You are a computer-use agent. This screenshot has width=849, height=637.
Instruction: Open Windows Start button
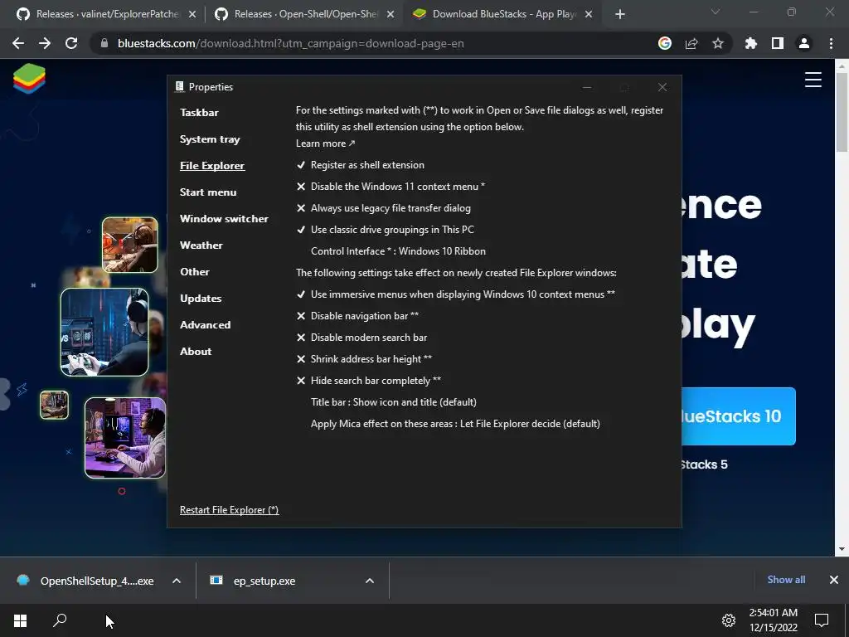[x=20, y=620]
